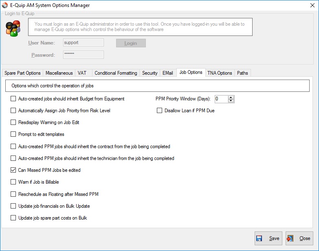Image resolution: width=319 pixels, height=251 pixels.
Task: Click the 'Login to E-Quip' group title
Action: 20,13
